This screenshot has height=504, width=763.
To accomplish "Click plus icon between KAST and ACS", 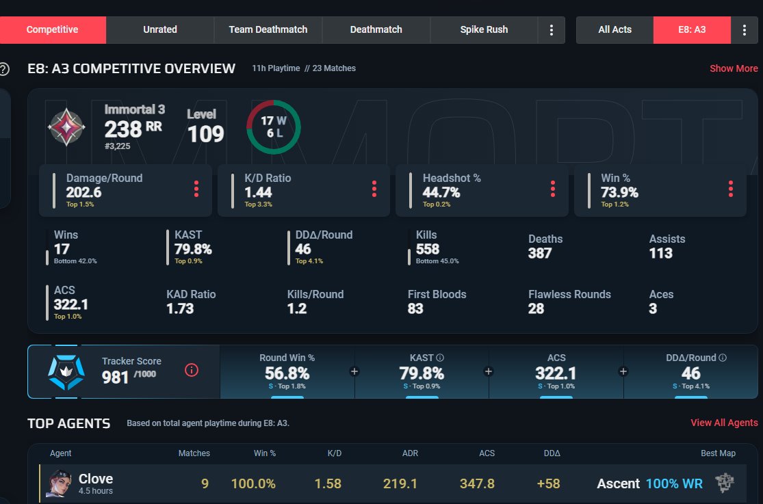I will 489,372.
